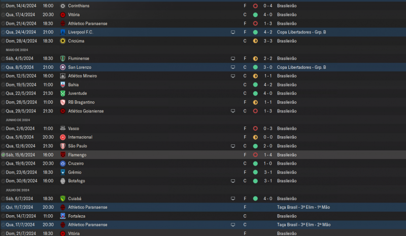Toggle the green checkmark on Flamengo match

[x=3, y=154]
